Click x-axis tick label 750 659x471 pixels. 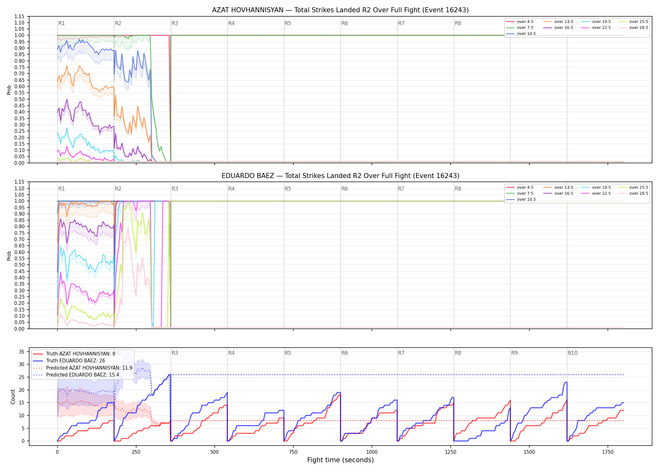pyautogui.click(x=293, y=452)
